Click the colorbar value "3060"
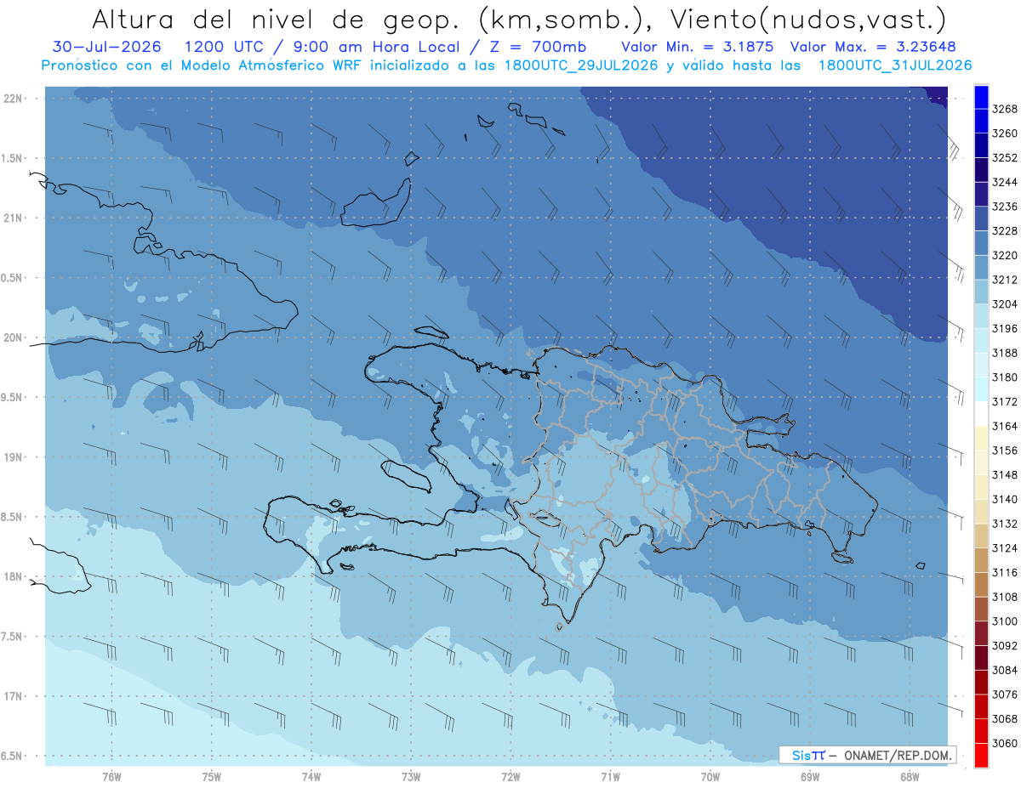 pos(1005,743)
